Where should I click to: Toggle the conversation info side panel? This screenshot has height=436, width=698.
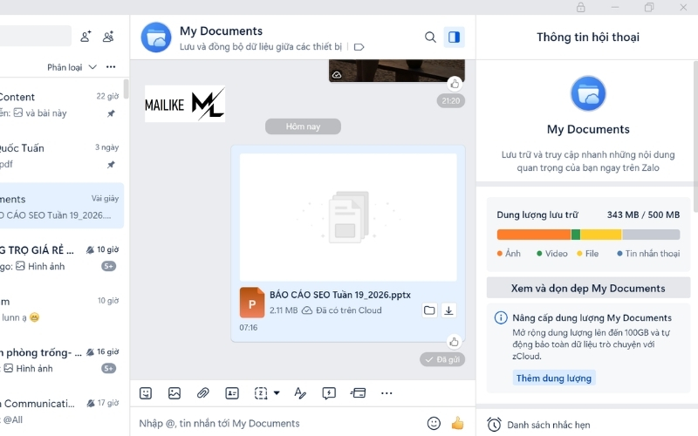[x=454, y=37]
